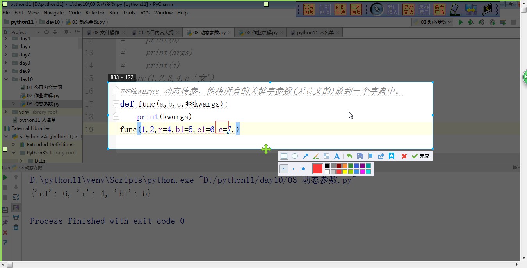Select the ellipse tool in screenshot toolbar

click(x=295, y=156)
